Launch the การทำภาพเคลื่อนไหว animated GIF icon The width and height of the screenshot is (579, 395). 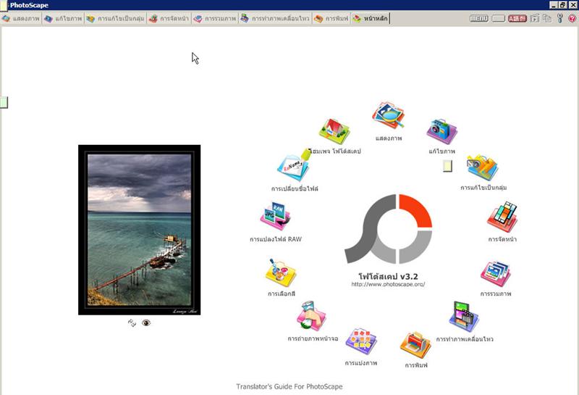(464, 317)
